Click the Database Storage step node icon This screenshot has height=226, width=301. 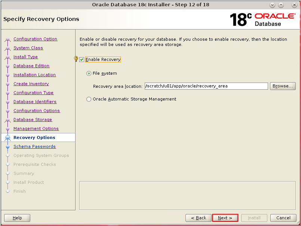[8, 120]
